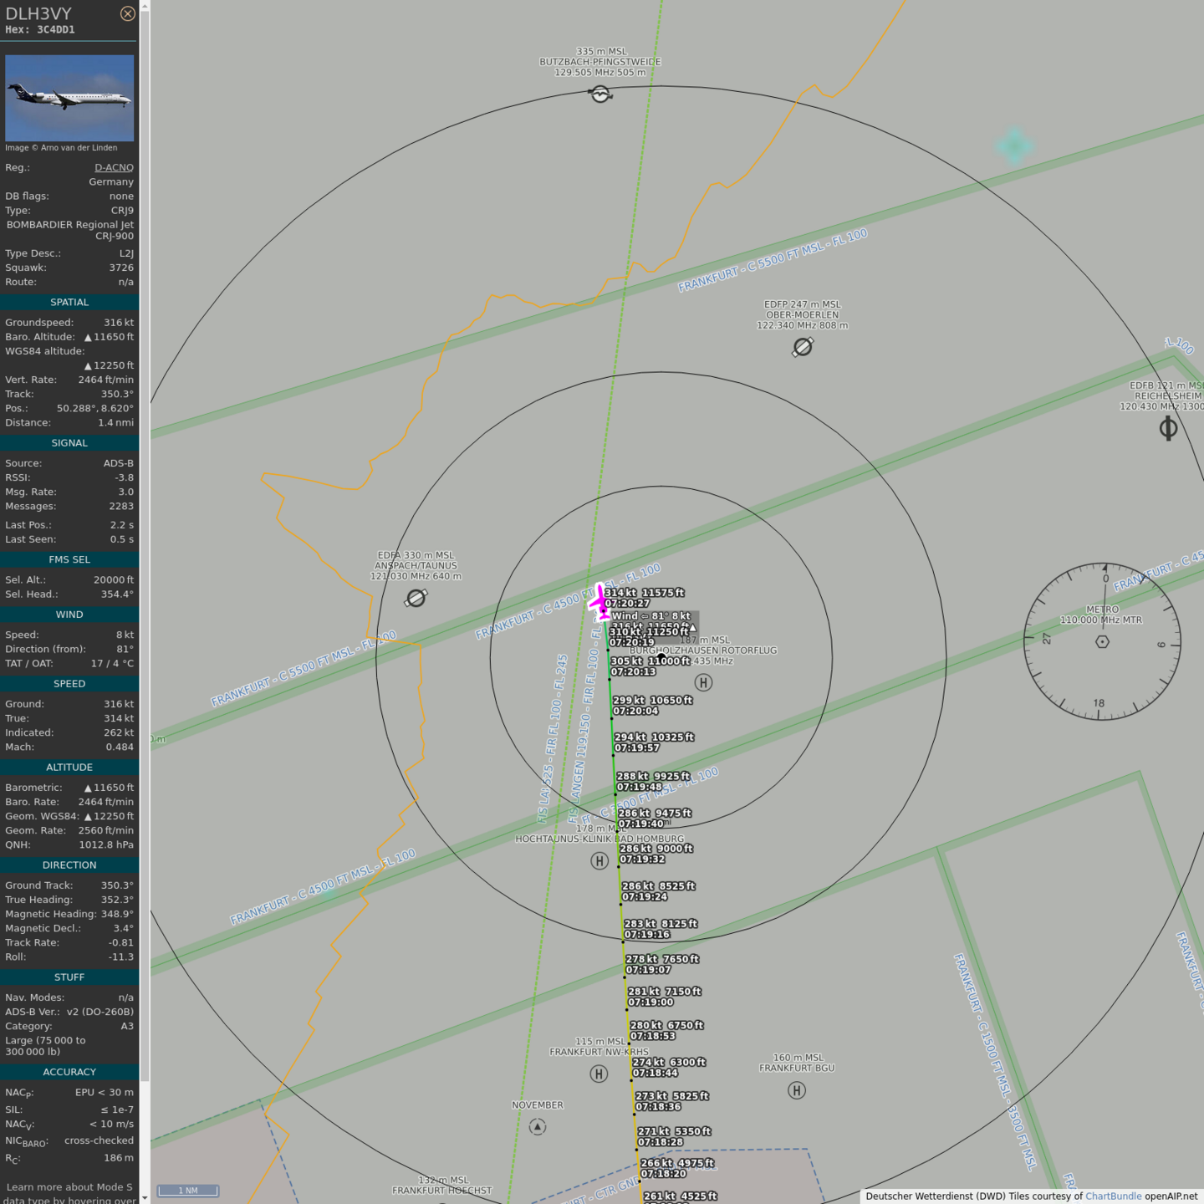
Task: Select the Butzbach-Pfingstweide glider field icon
Action: (600, 94)
